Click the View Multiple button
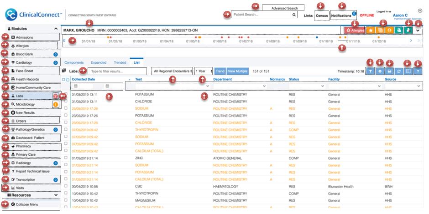The width and height of the screenshot is (429, 214). coord(237,71)
